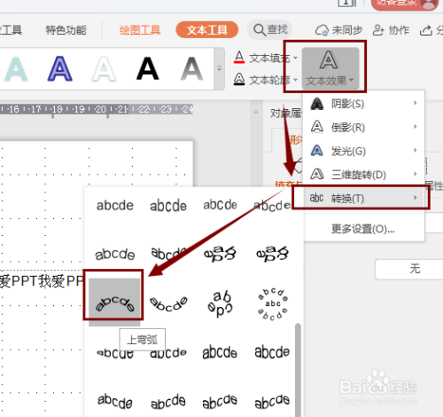Switch to the 绘图工具 drawing tools tab
The width and height of the screenshot is (443, 417).
pyautogui.click(x=140, y=30)
